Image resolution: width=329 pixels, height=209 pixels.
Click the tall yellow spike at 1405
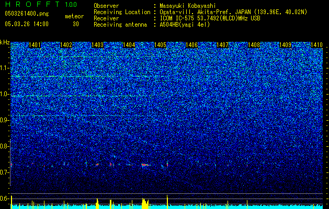(167, 202)
